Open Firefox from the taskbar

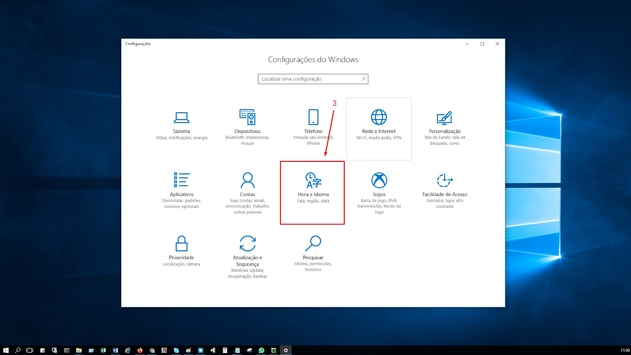[x=140, y=350]
